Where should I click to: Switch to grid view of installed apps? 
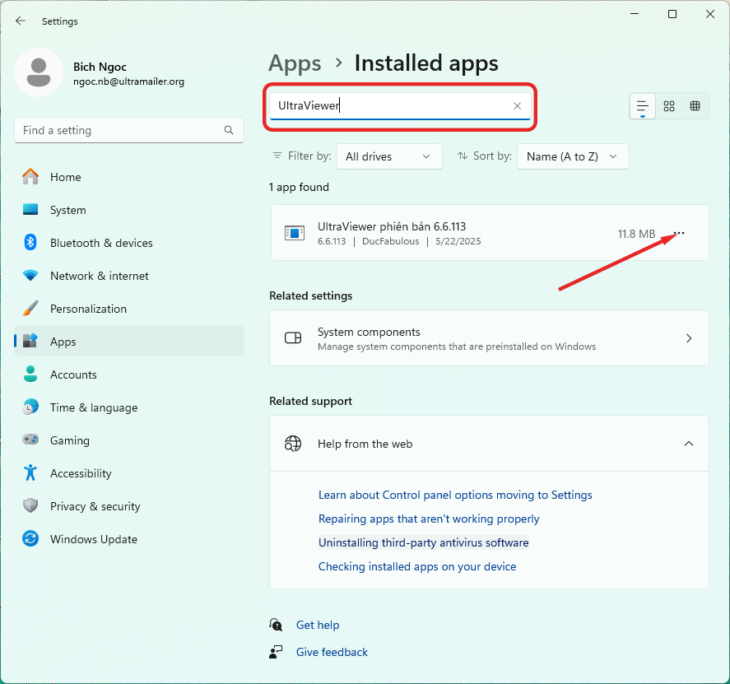click(x=668, y=106)
